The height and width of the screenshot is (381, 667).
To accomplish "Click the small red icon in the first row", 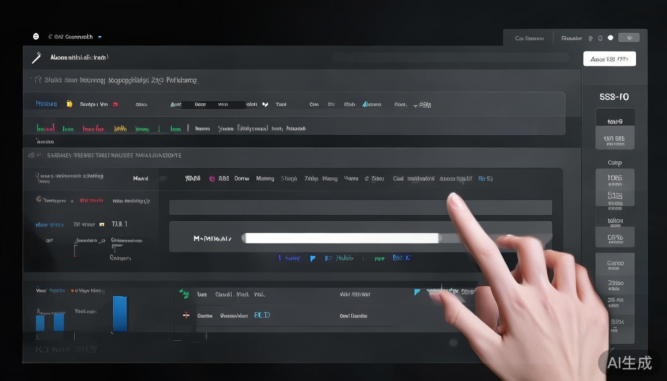I will [115, 105].
